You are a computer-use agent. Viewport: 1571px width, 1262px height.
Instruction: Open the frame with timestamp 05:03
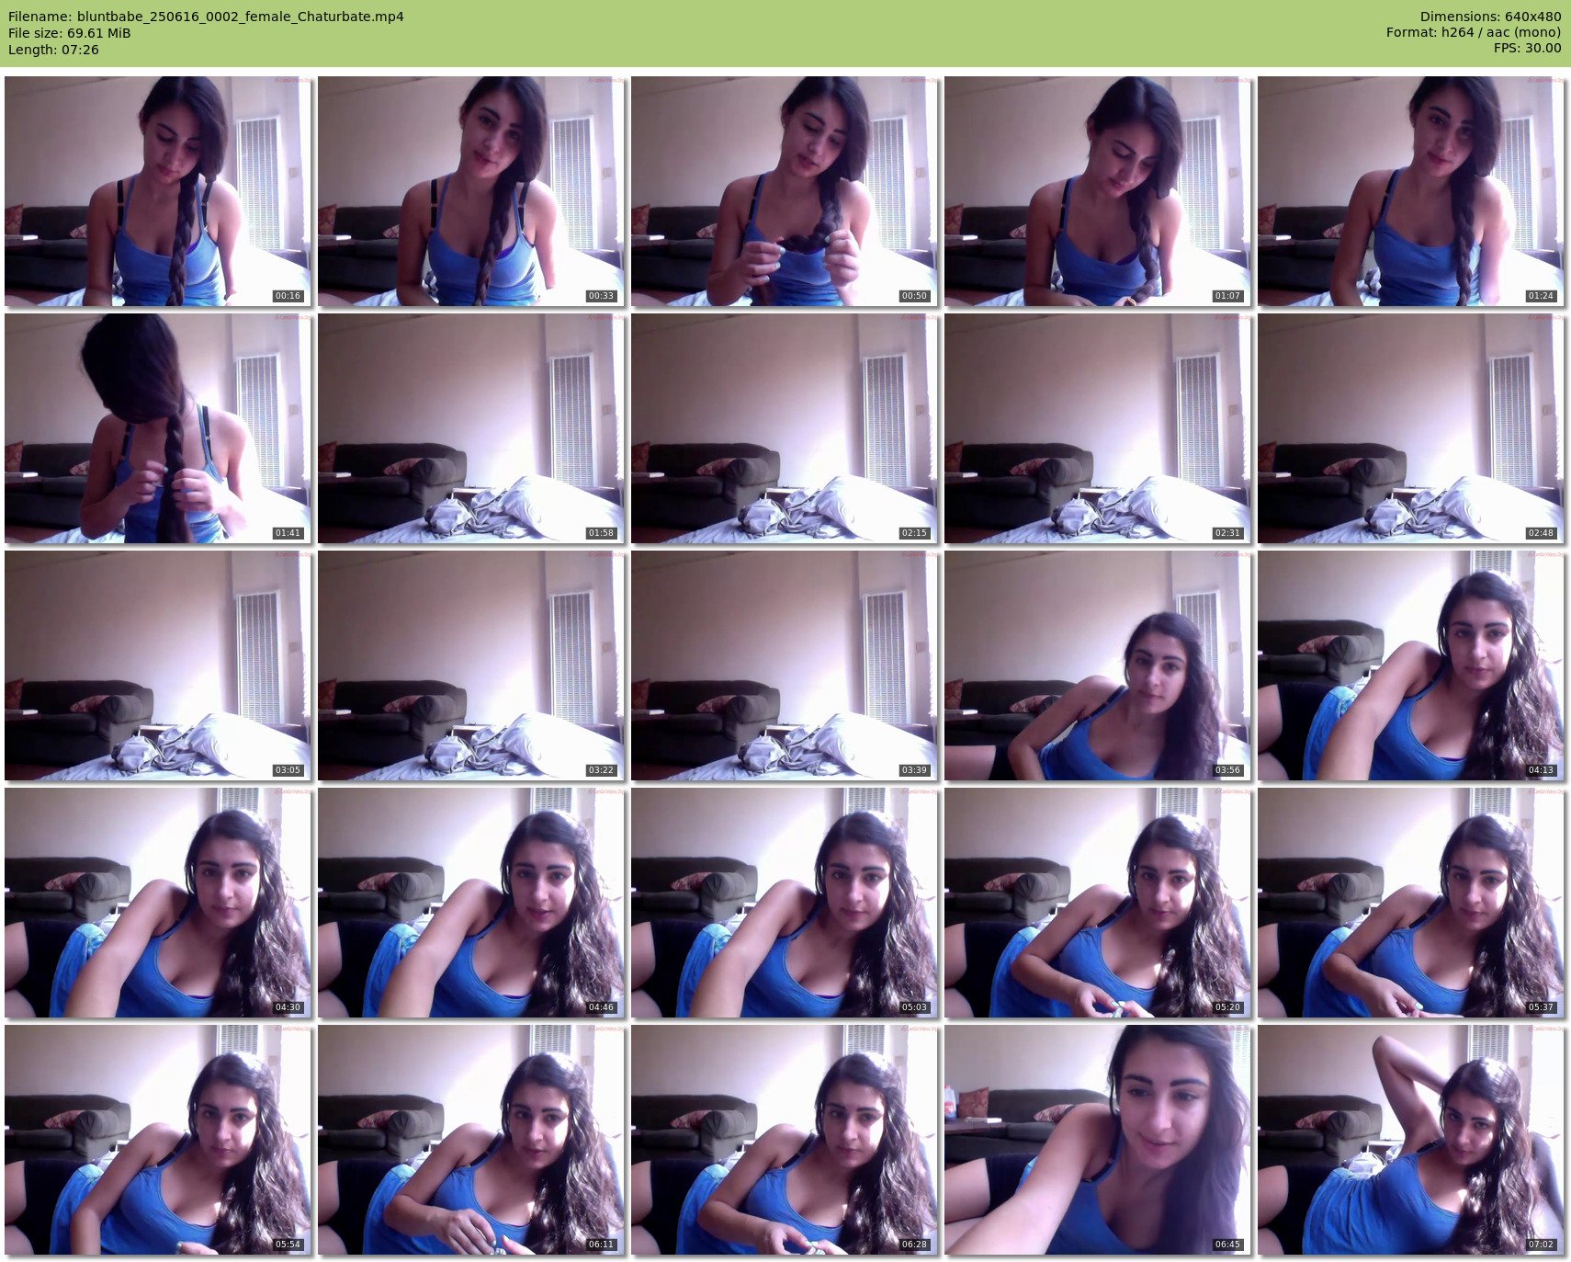tap(784, 903)
